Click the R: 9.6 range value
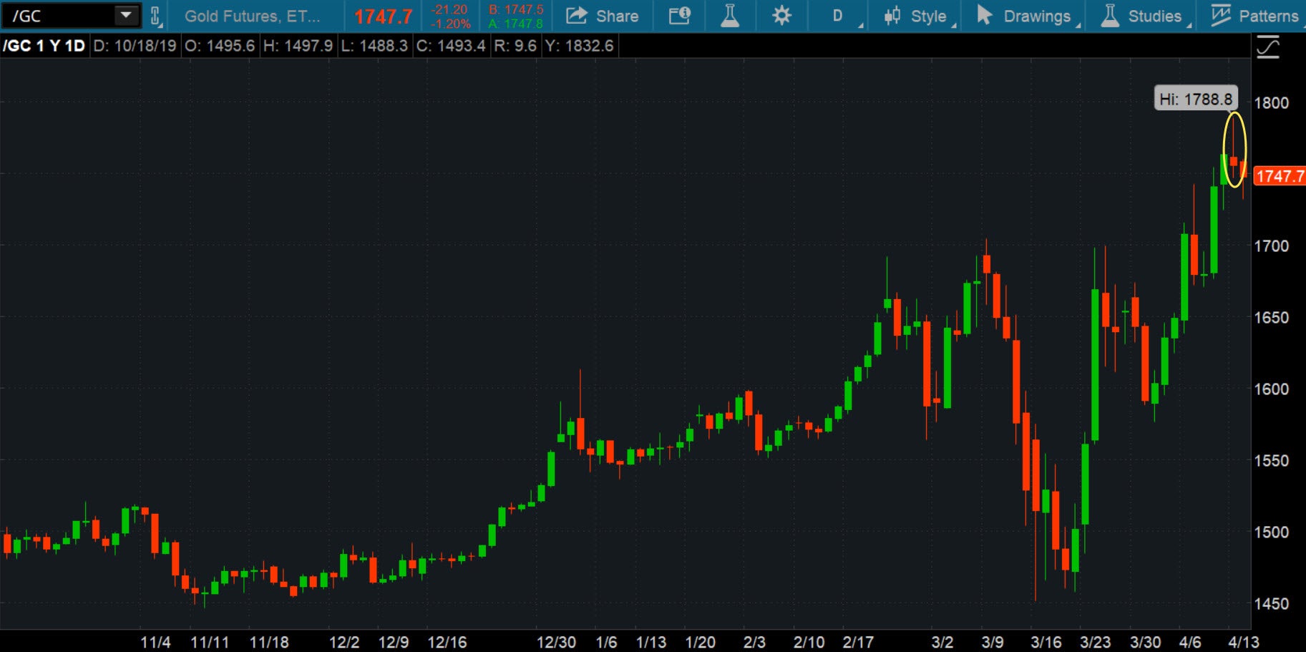 [515, 46]
